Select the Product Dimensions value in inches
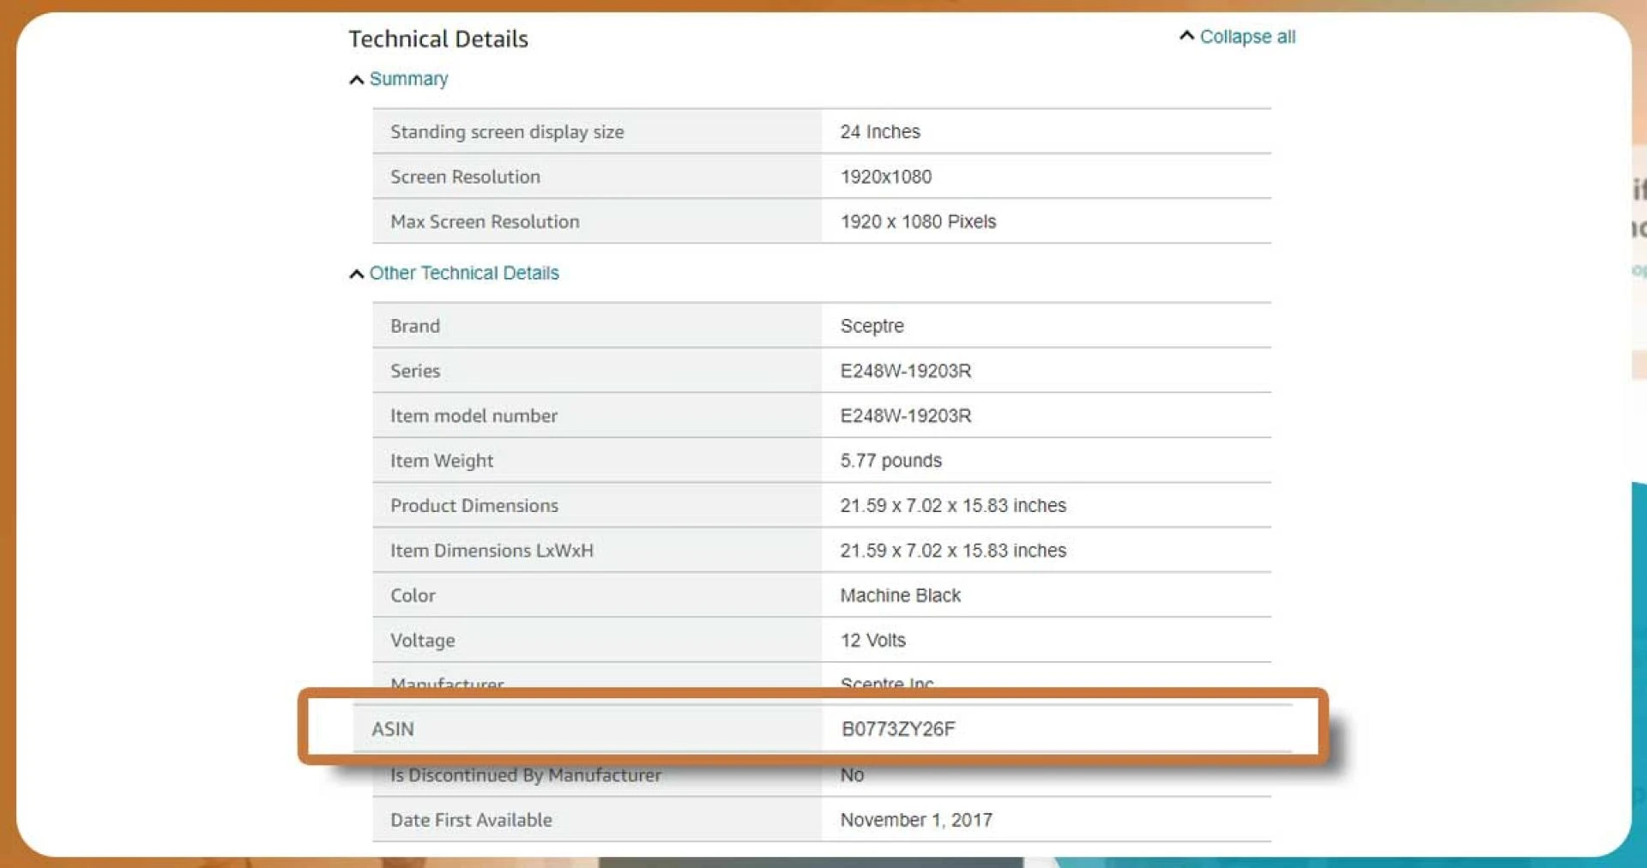Viewport: 1647px width, 868px height. click(953, 505)
